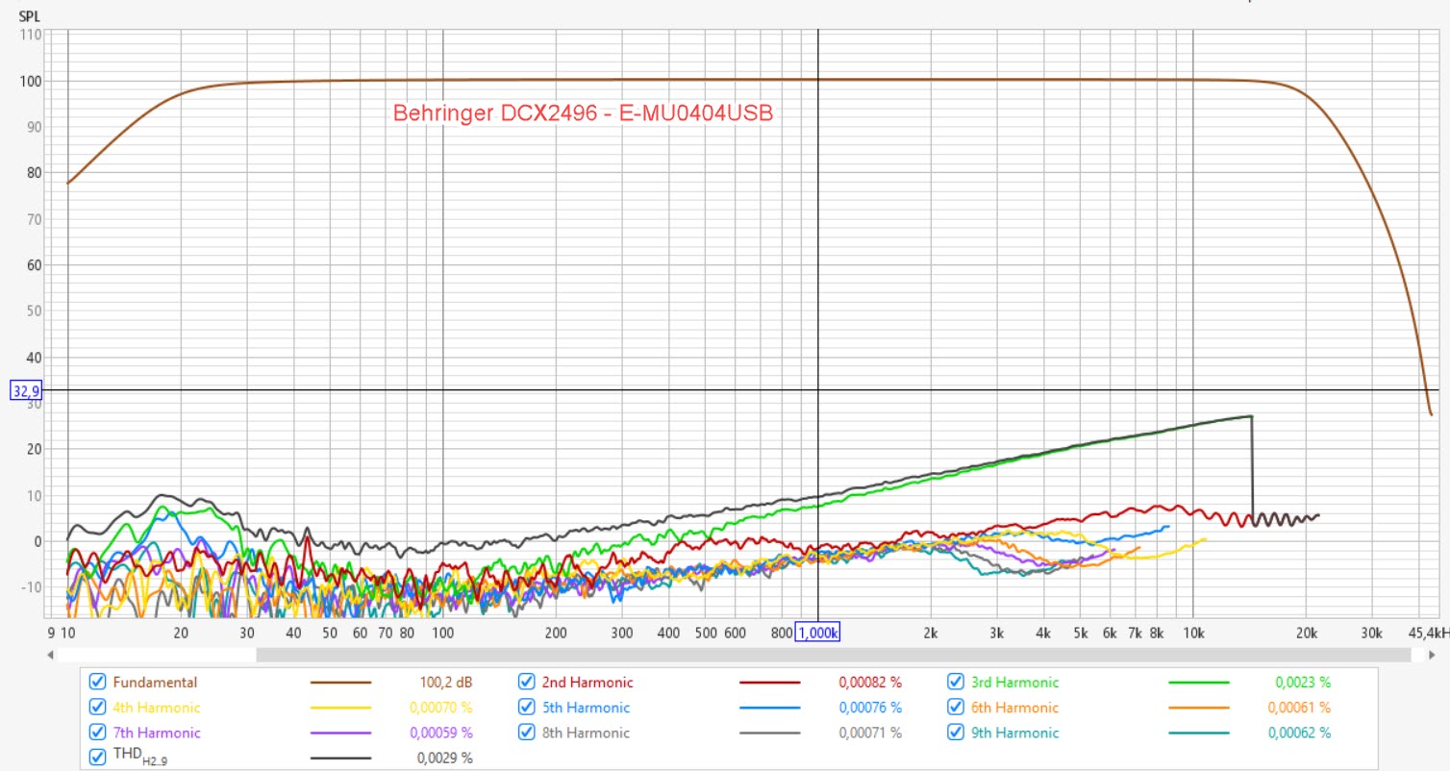
Task: Toggle the 3rd Harmonic checkbox
Action: [x=956, y=683]
